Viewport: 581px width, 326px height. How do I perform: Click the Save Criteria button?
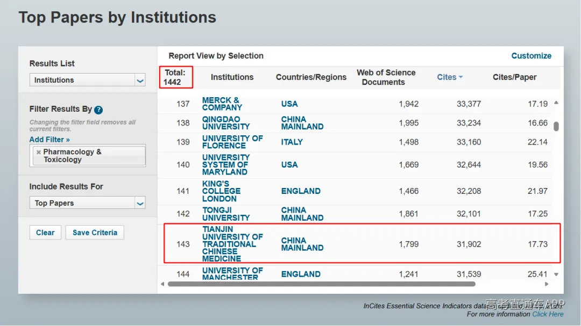tap(95, 233)
